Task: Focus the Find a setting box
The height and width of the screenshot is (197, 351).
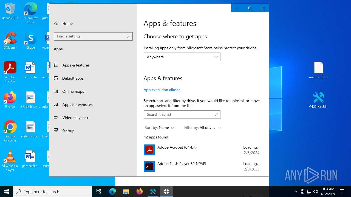Action: click(93, 36)
